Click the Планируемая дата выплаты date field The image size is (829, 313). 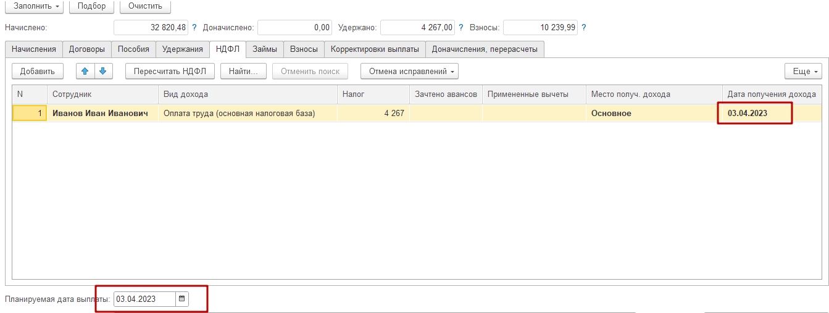pyautogui.click(x=144, y=299)
